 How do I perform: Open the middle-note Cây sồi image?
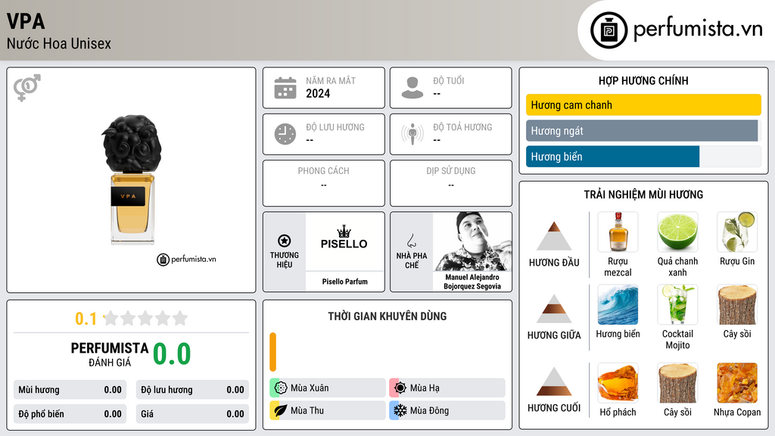point(737,304)
